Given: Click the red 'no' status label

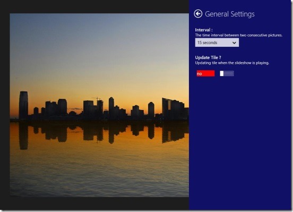Looking at the screenshot, I should pos(205,73).
